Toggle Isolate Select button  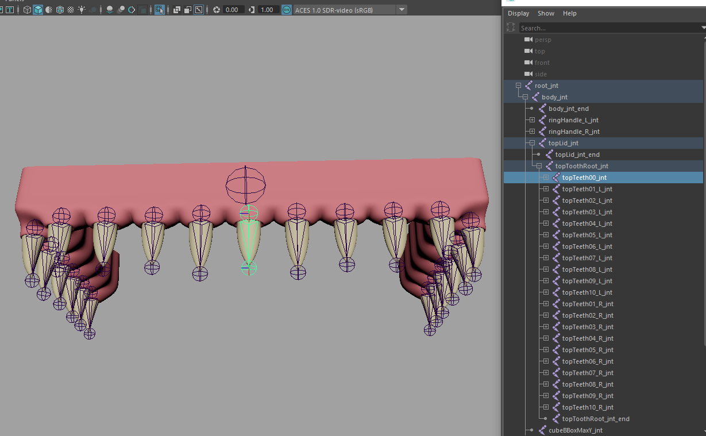pos(160,10)
